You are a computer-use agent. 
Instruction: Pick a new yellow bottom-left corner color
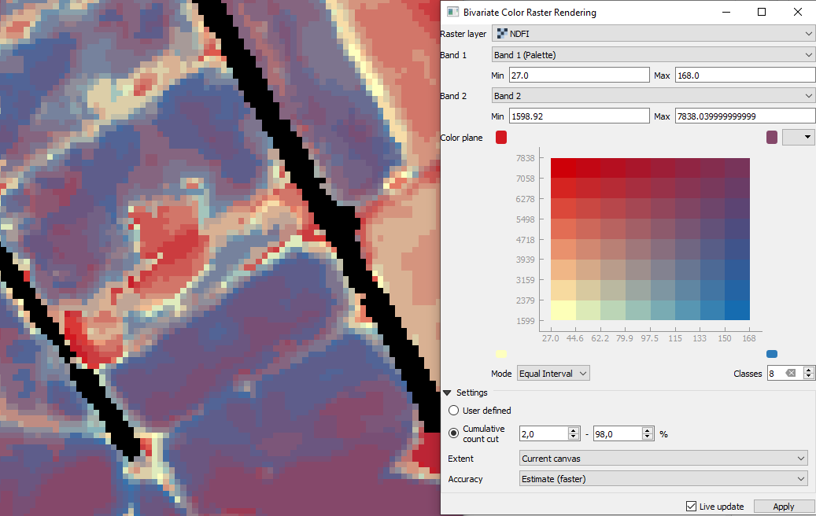point(501,353)
